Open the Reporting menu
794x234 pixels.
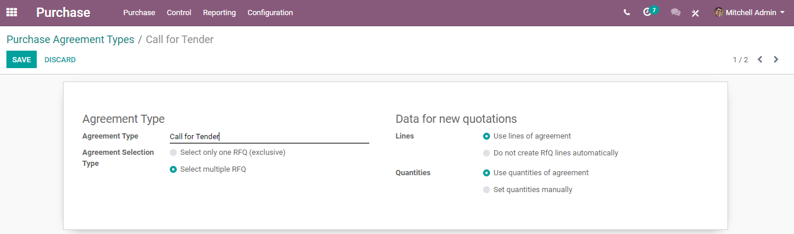pyautogui.click(x=219, y=12)
